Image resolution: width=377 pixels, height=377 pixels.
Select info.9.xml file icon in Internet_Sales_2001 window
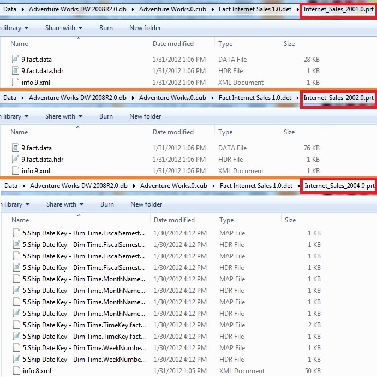pyautogui.click(x=15, y=82)
